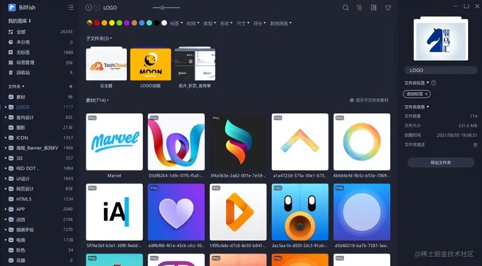Switch layout with the grid layout icon
The height and width of the screenshot is (266, 482).
(x=373, y=8)
